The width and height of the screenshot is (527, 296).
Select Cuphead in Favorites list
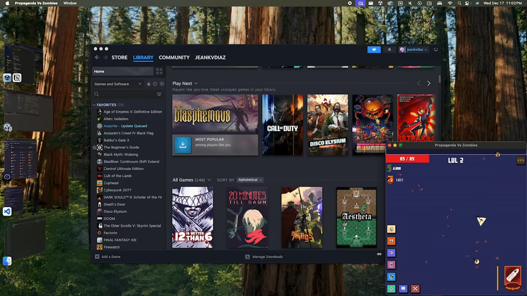[111, 183]
